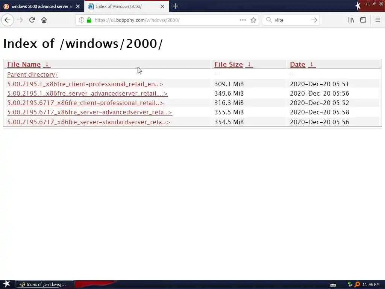Go back to the previous page
This screenshot has width=385, height=289.
[x=8, y=20]
